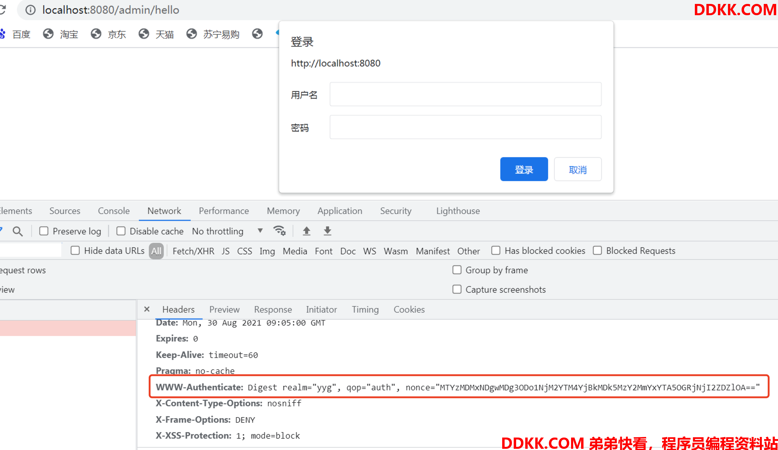Viewport: 778px width, 450px height.
Task: Click the site info icon in address bar
Action: coord(30,10)
